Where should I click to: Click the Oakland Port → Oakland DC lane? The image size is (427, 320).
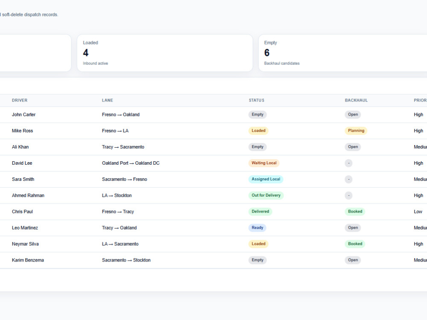tap(131, 163)
